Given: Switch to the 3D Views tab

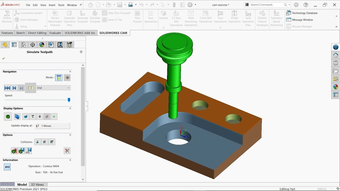Looking at the screenshot, I should tap(38, 184).
